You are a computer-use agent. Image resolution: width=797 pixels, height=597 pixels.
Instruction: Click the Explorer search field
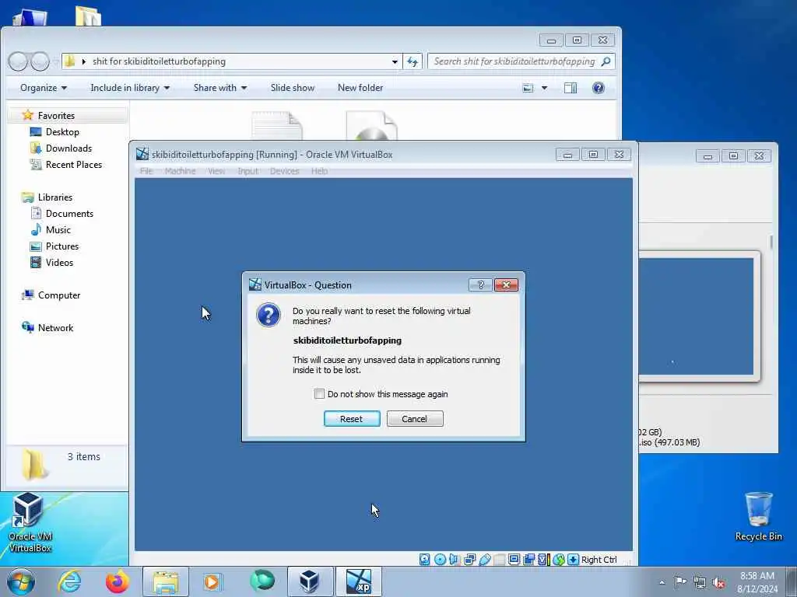(x=521, y=61)
